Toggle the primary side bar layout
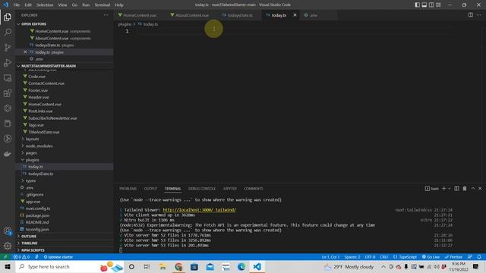The image size is (486, 273). [417, 5]
